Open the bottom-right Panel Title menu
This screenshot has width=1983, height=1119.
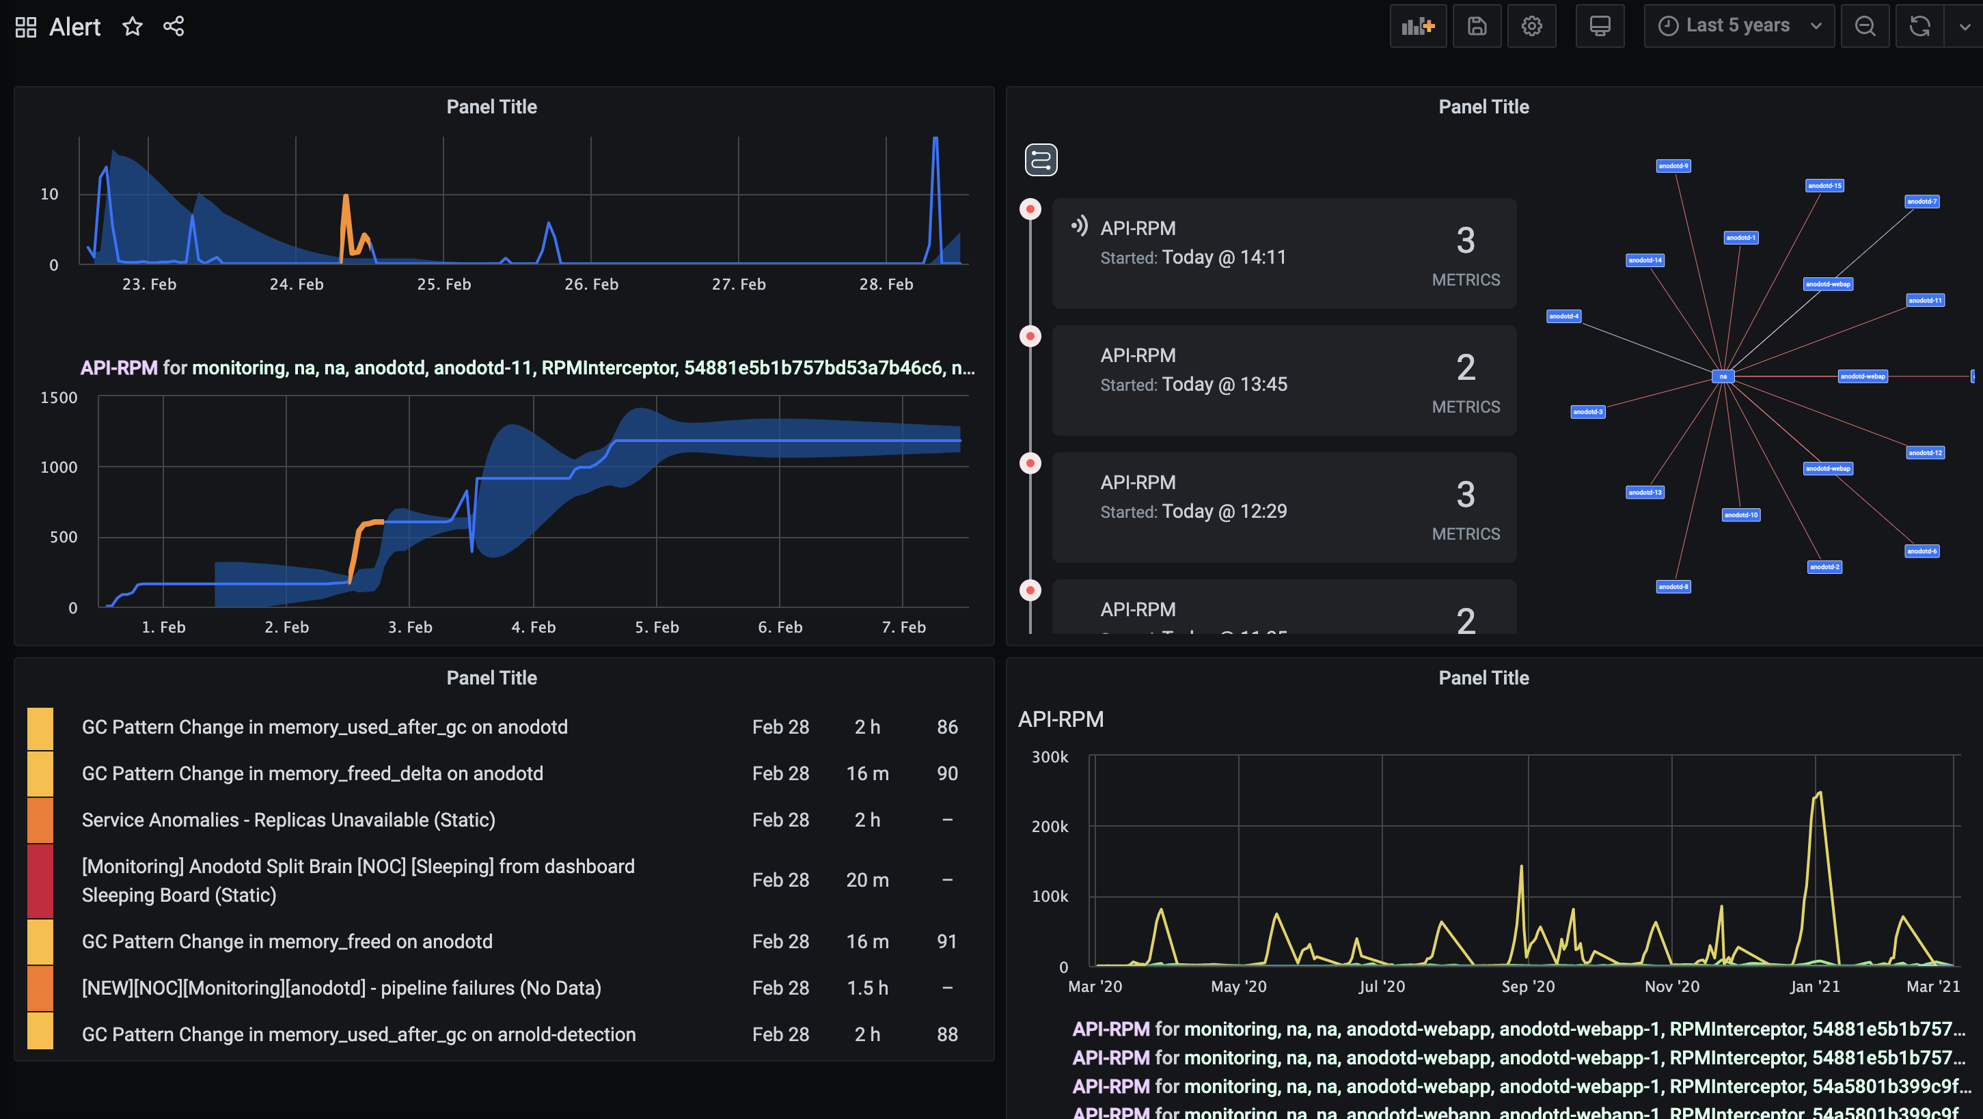point(1483,677)
